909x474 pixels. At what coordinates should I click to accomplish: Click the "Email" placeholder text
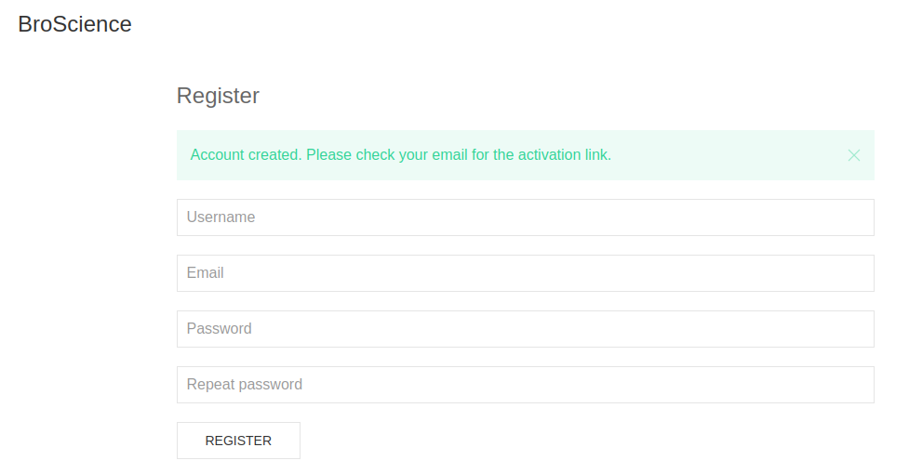tap(205, 273)
